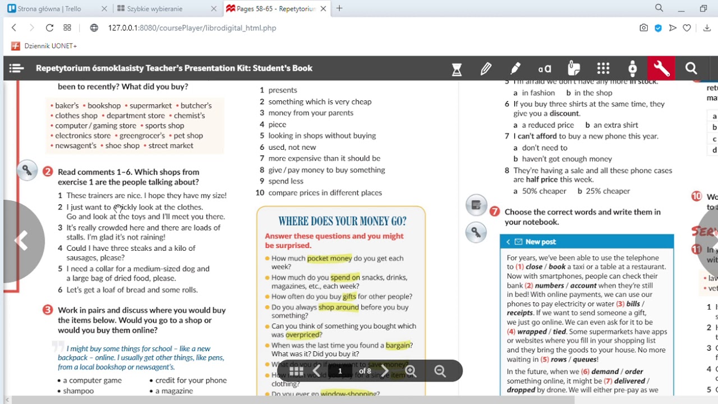Search browser tabs with magnifier icon
This screenshot has height=404, width=718.
point(659,8)
